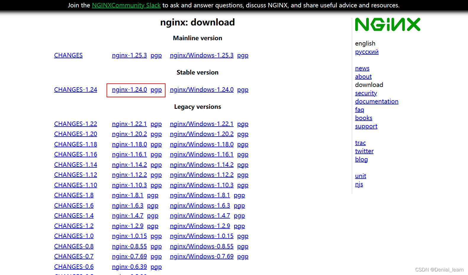Open CHANGES-1.16 changelog

coord(75,154)
